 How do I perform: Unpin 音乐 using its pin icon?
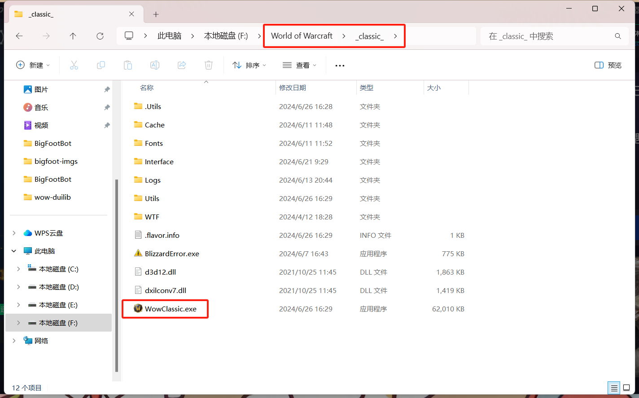tap(107, 107)
